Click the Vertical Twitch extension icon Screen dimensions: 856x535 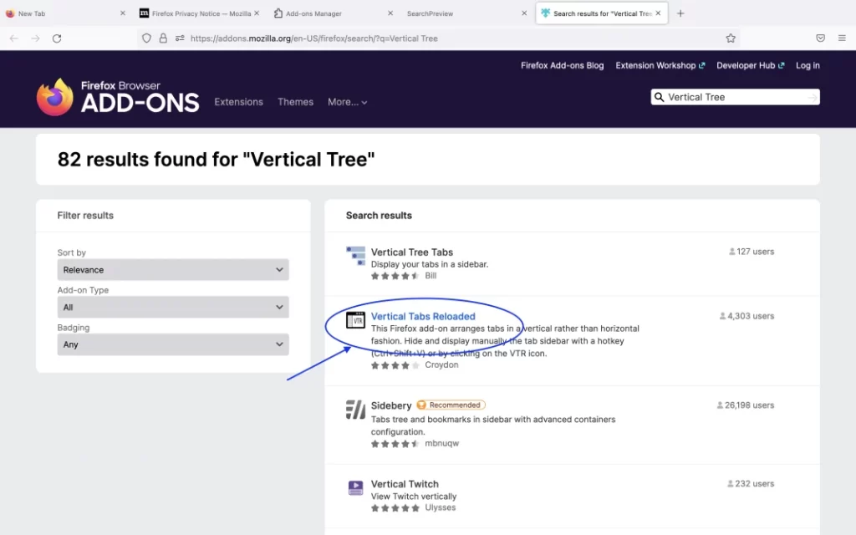[x=355, y=487]
